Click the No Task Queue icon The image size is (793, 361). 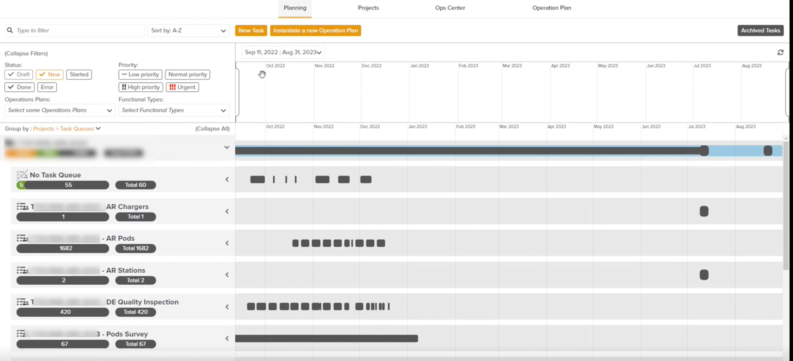(x=22, y=174)
